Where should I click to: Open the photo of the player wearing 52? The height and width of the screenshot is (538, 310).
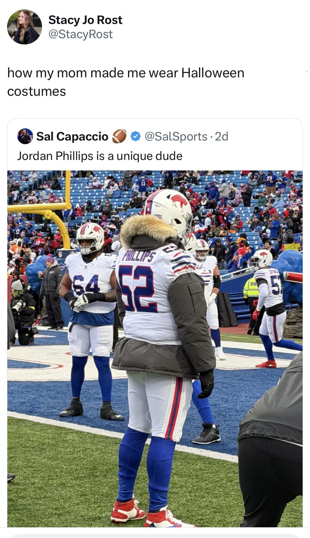pyautogui.click(x=155, y=349)
